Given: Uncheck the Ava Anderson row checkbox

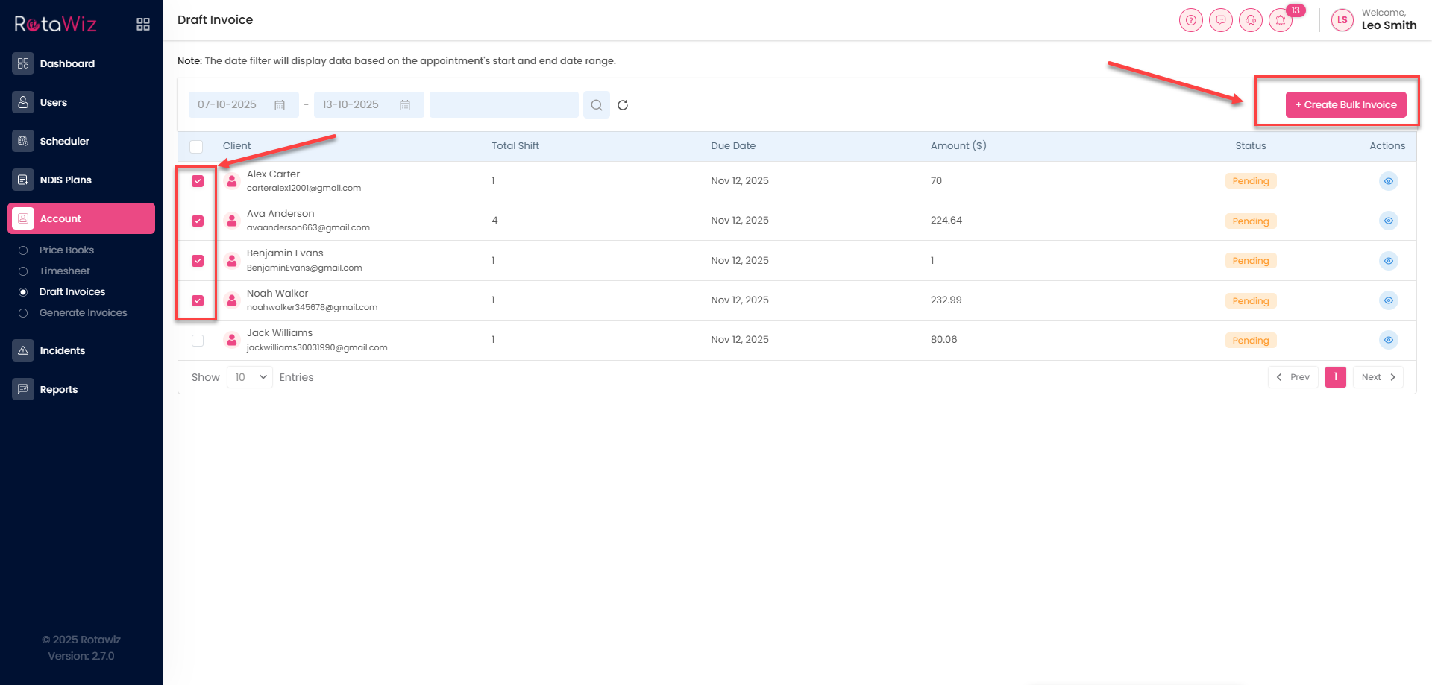Looking at the screenshot, I should [x=198, y=221].
